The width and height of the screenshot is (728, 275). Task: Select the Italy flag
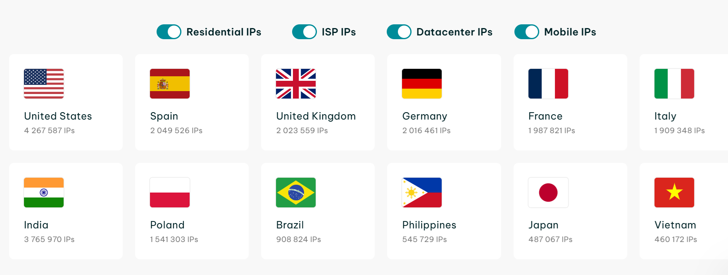click(x=674, y=84)
